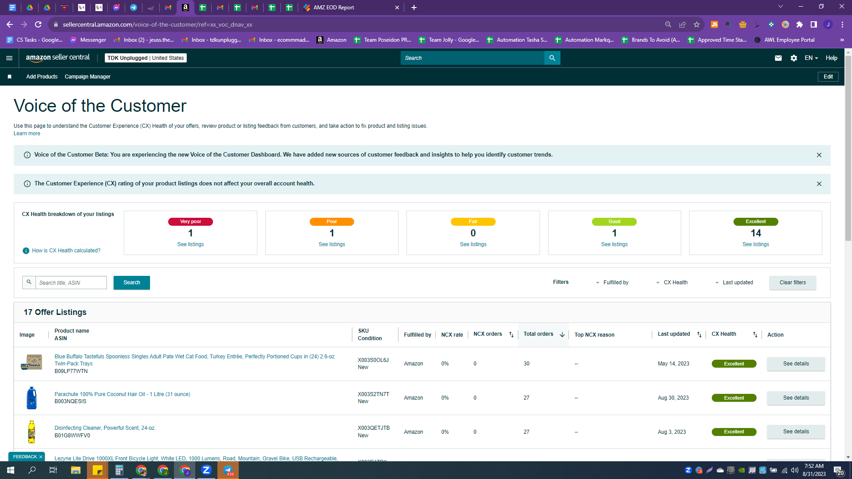Click the browser address bar URL

point(158,24)
